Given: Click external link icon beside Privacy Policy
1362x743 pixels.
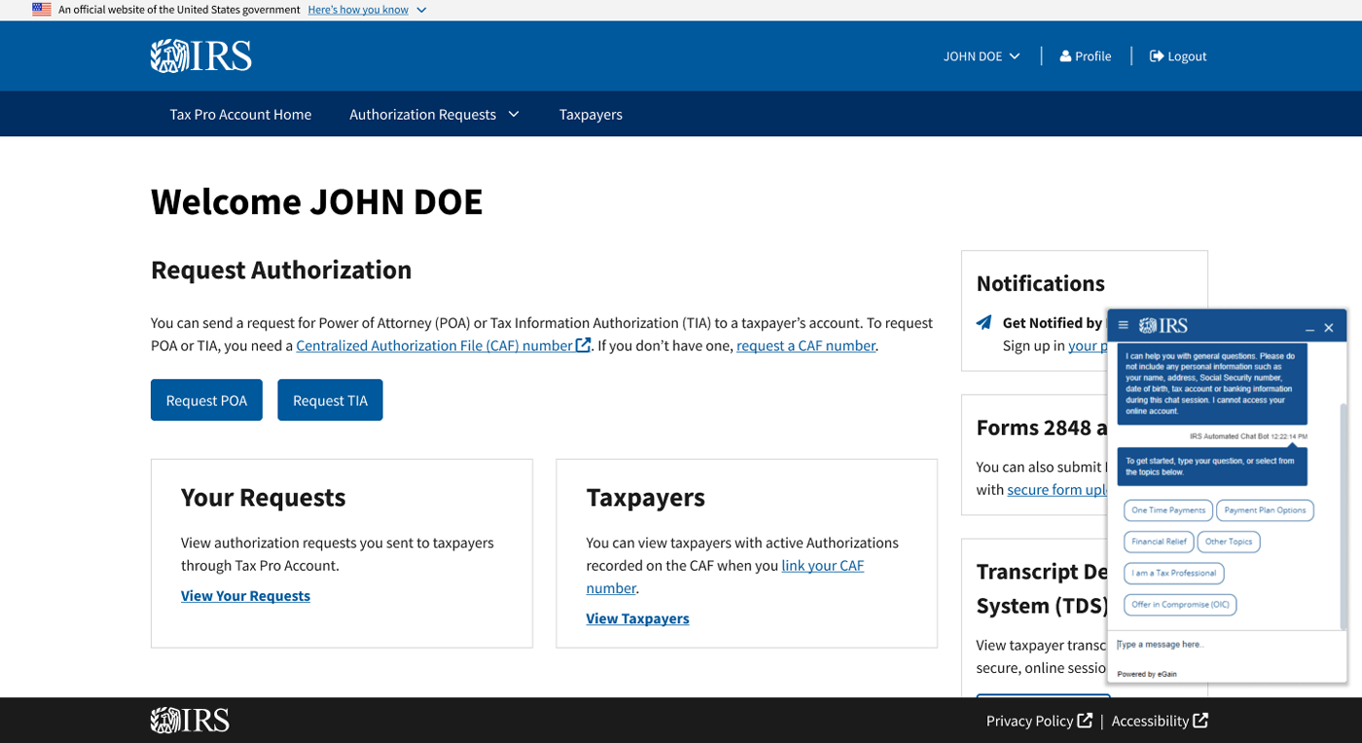Looking at the screenshot, I should (1085, 721).
